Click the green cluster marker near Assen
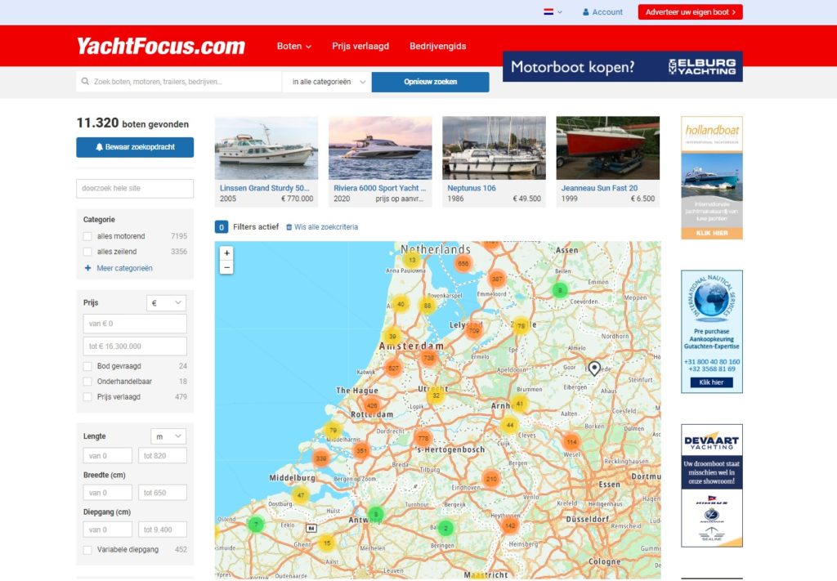Viewport: 837px width, 581px height. click(559, 291)
